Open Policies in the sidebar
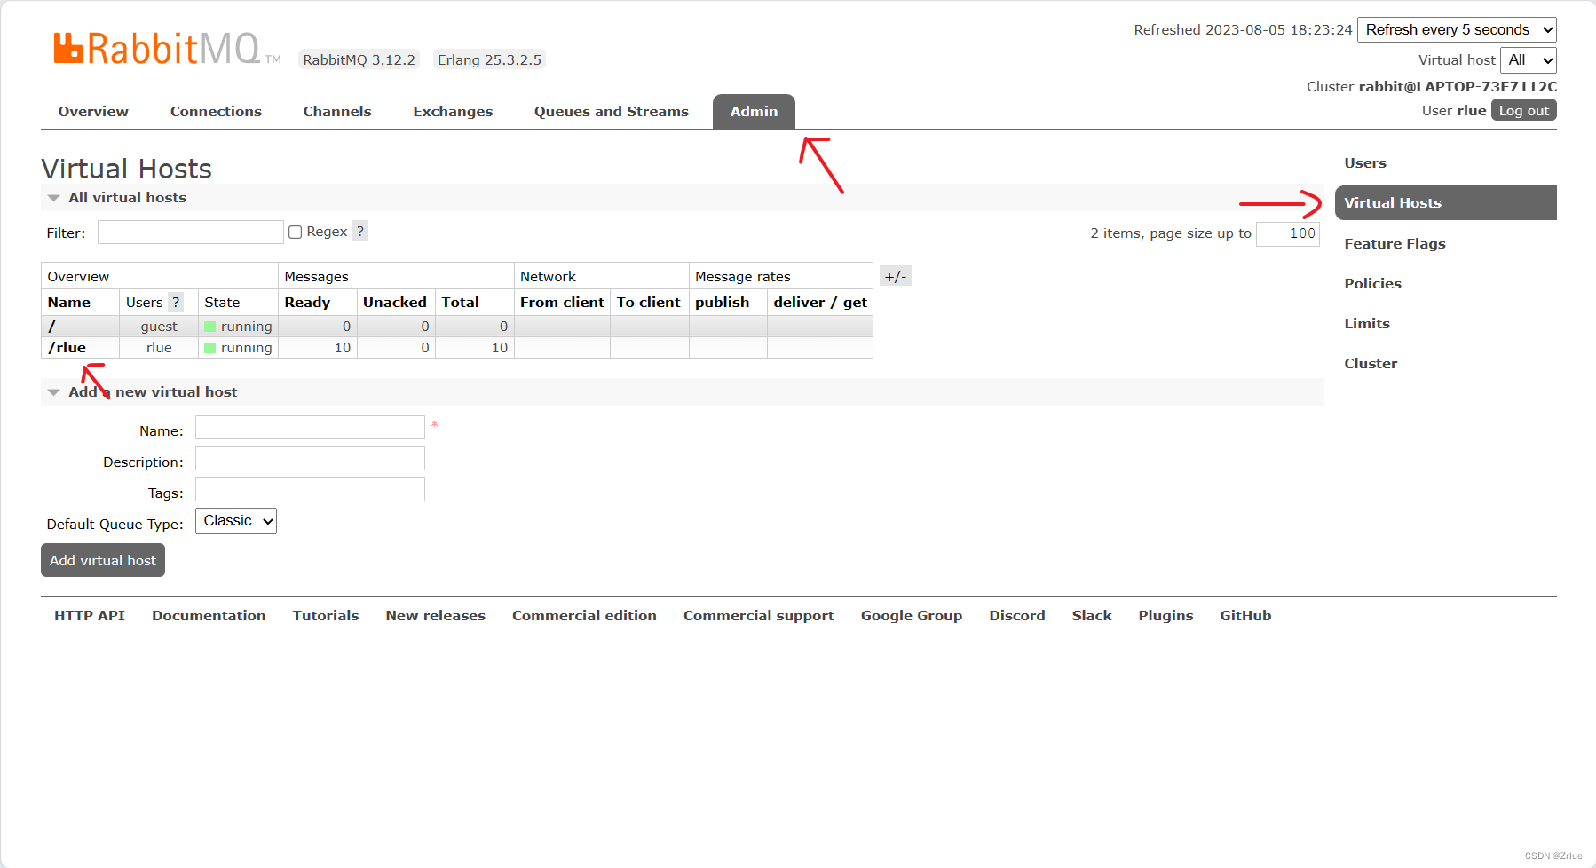Screen dimensions: 1596x868 click(x=1372, y=283)
